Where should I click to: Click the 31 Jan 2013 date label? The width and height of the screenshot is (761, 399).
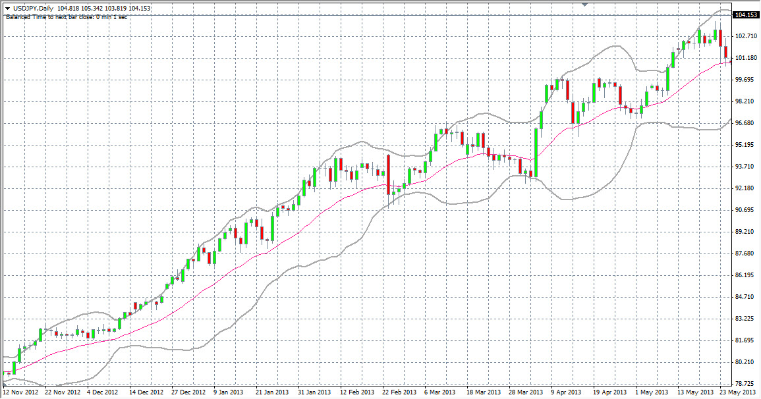[x=315, y=392]
